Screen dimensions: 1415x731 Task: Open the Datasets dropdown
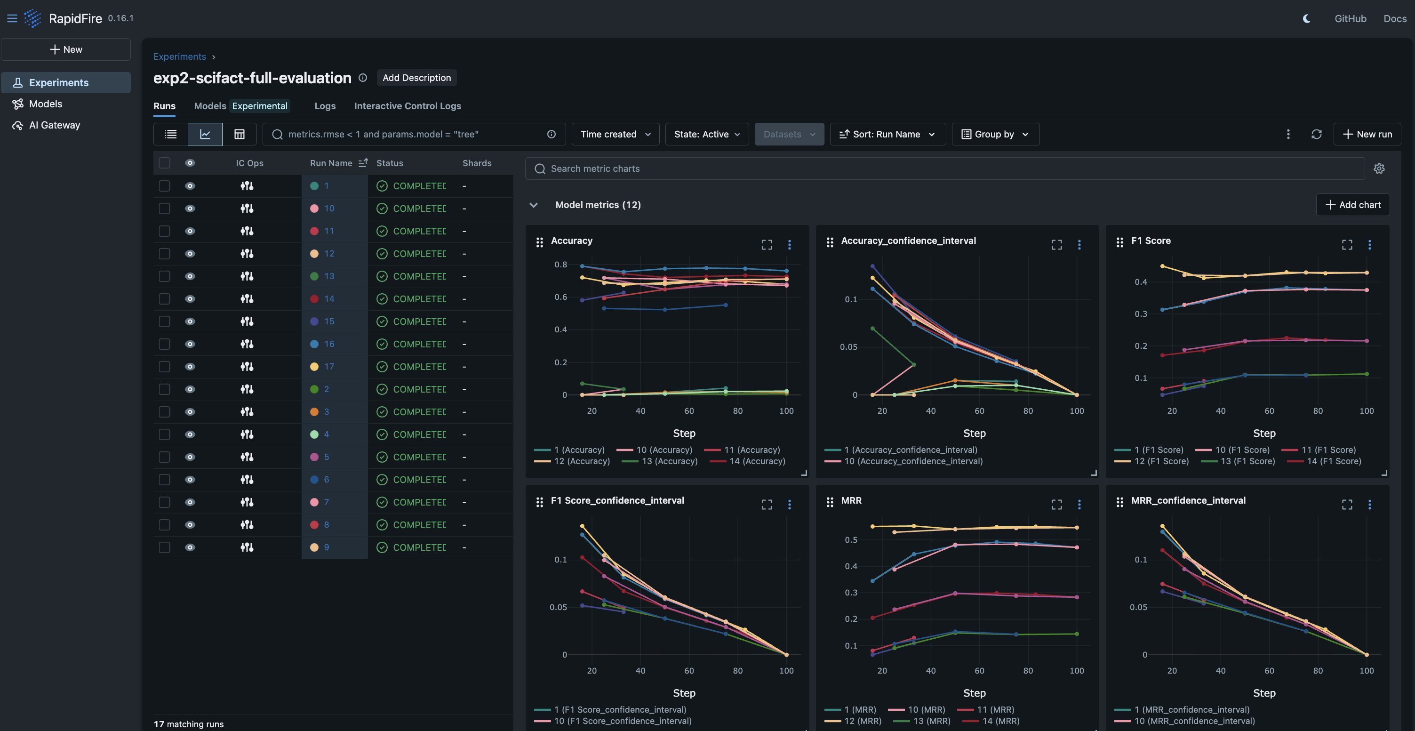pos(789,134)
